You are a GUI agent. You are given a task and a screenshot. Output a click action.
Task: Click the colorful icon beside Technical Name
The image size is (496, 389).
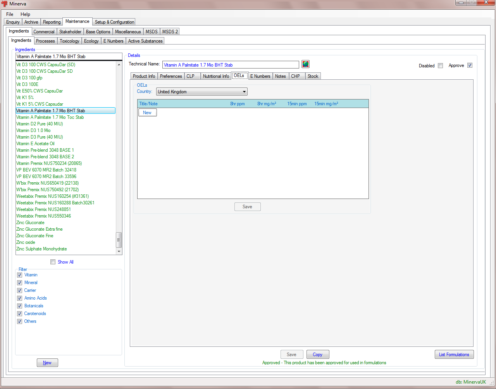coord(305,64)
